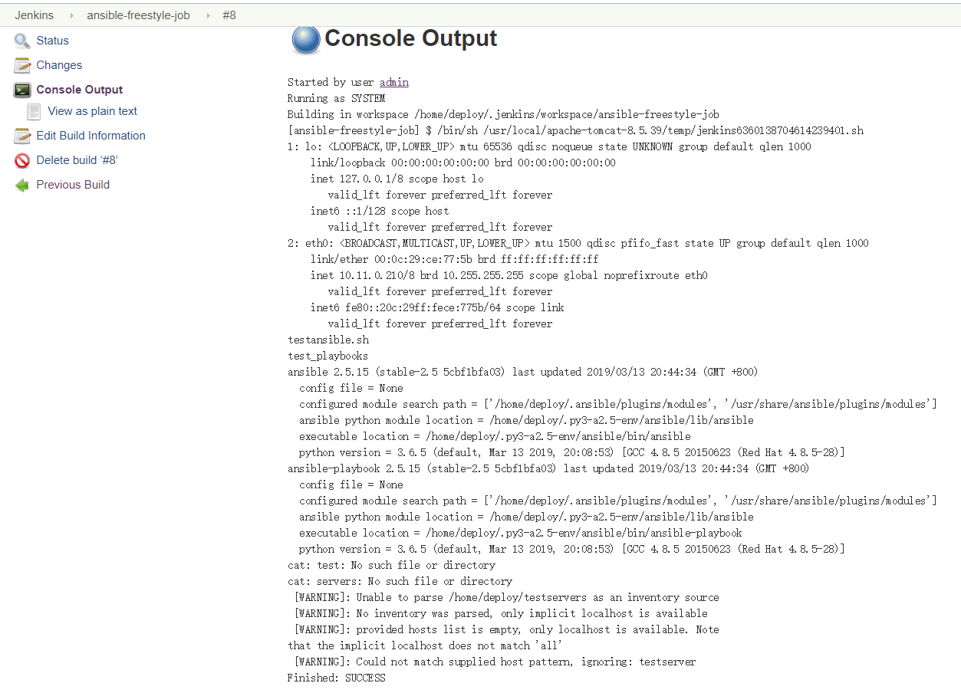Click the Delete build '#8' link
The height and width of the screenshot is (693, 961).
point(77,160)
